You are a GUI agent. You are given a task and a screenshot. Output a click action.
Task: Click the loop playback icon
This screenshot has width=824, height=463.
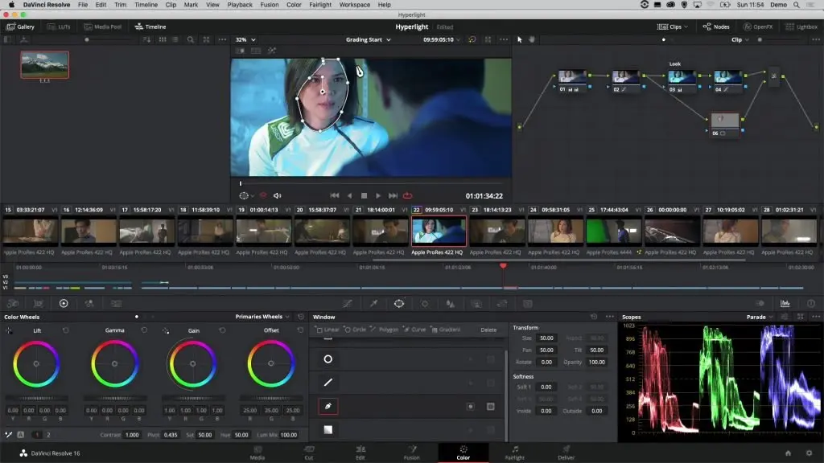click(408, 195)
